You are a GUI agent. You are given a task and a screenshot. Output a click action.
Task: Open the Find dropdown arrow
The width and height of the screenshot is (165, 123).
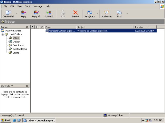(127, 14)
